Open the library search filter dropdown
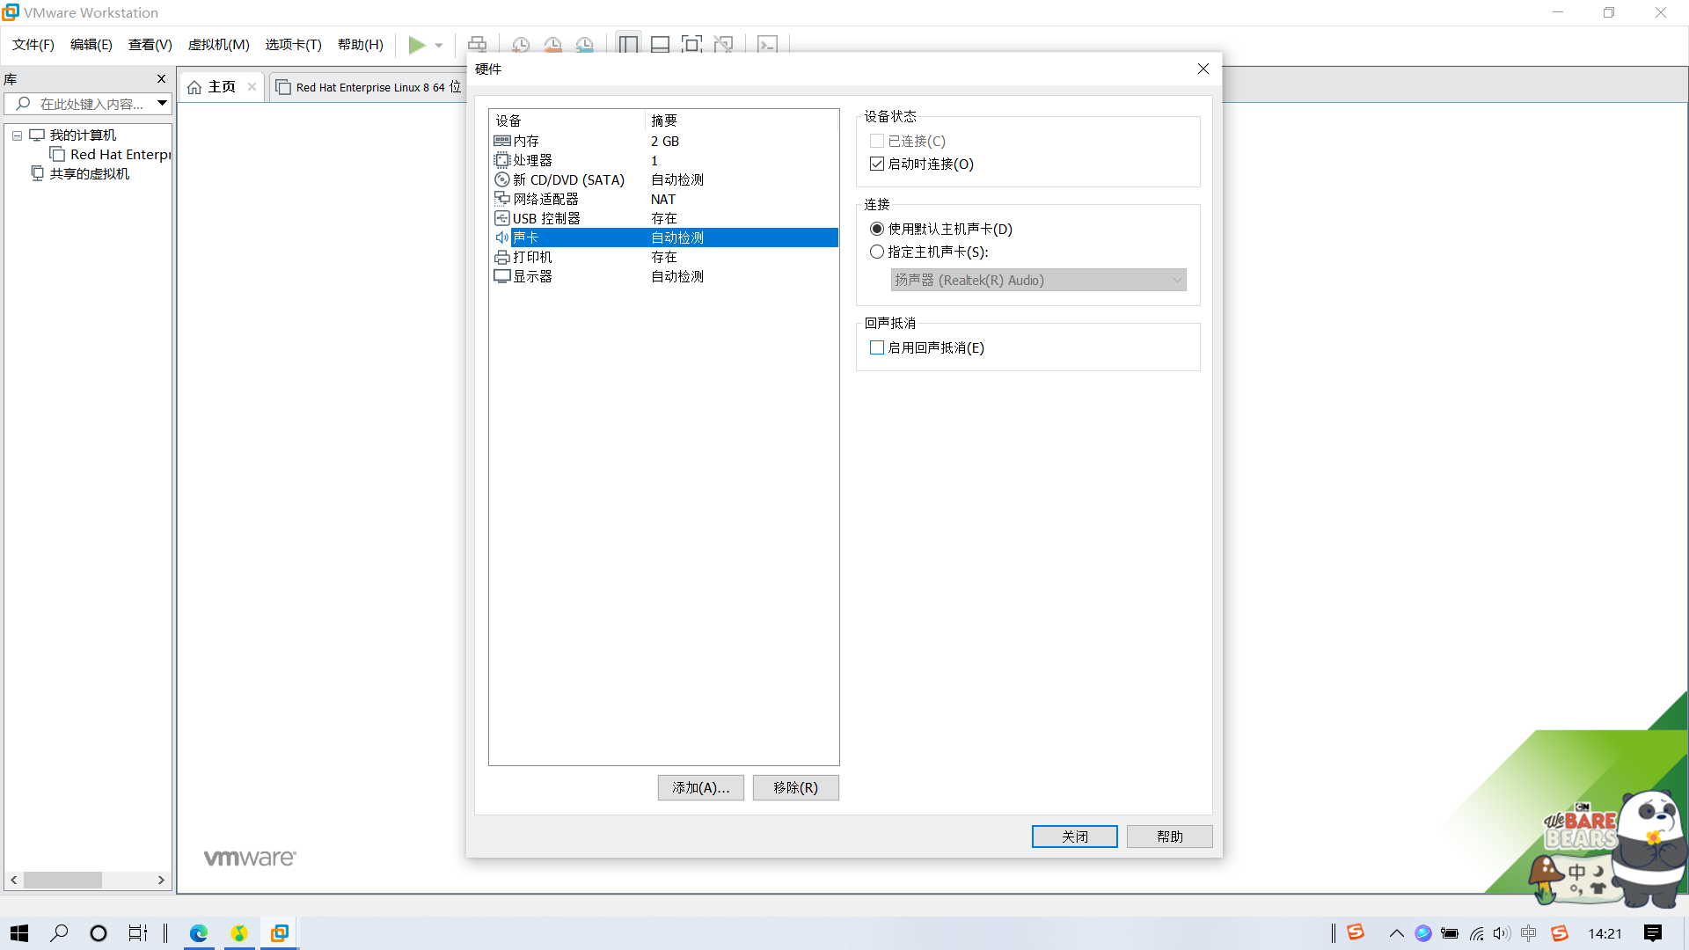Viewport: 1689px width, 950px height. pyautogui.click(x=162, y=103)
